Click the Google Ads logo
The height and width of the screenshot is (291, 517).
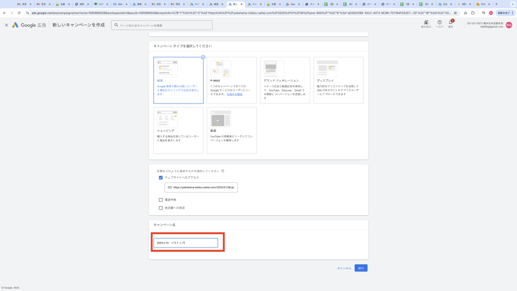pos(16,25)
